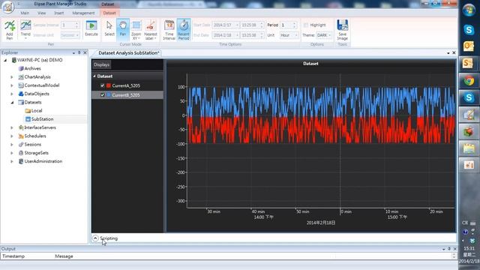Toggle the CurrentA_5205 pen checkbox
The image size is (480, 270).
[102, 85]
